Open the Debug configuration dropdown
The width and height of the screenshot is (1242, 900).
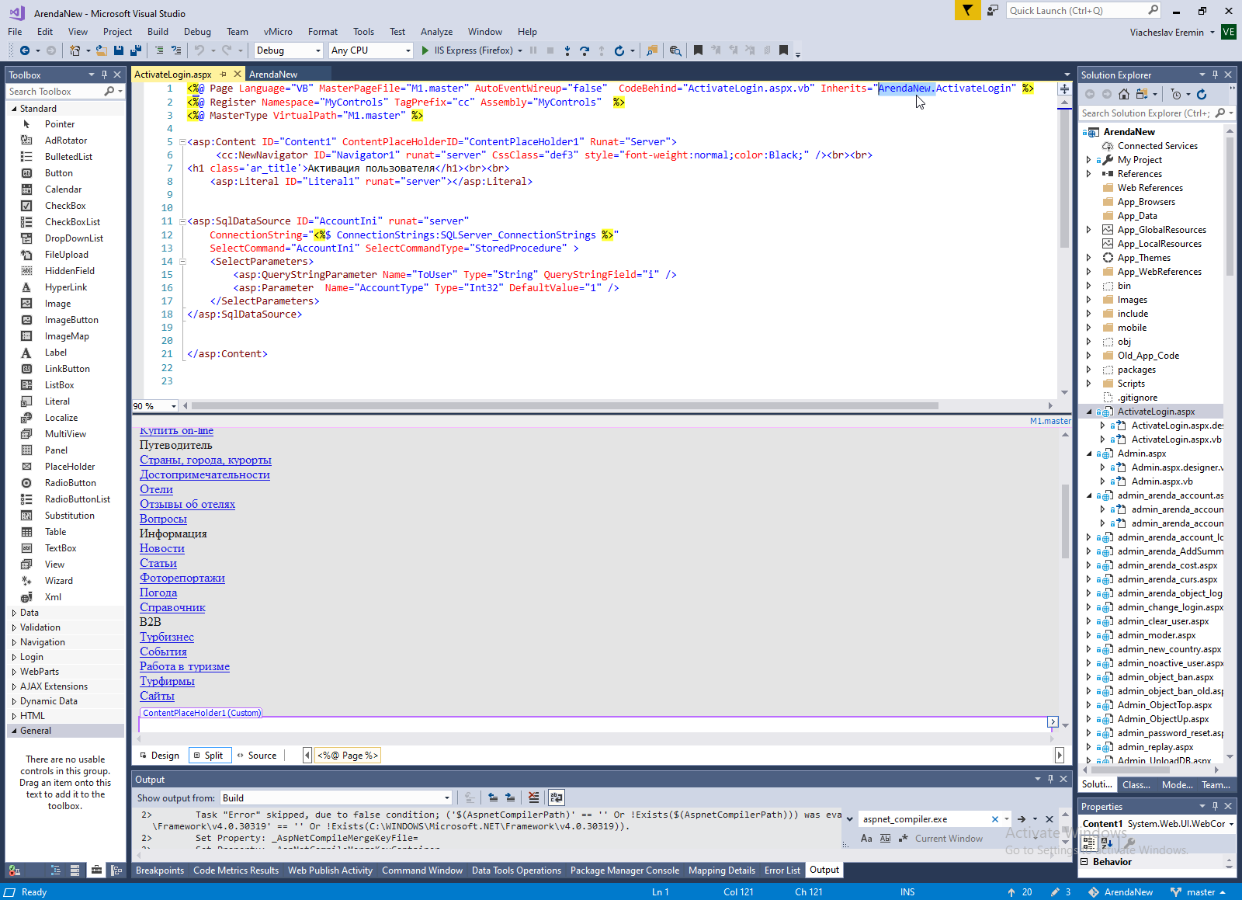(x=288, y=50)
